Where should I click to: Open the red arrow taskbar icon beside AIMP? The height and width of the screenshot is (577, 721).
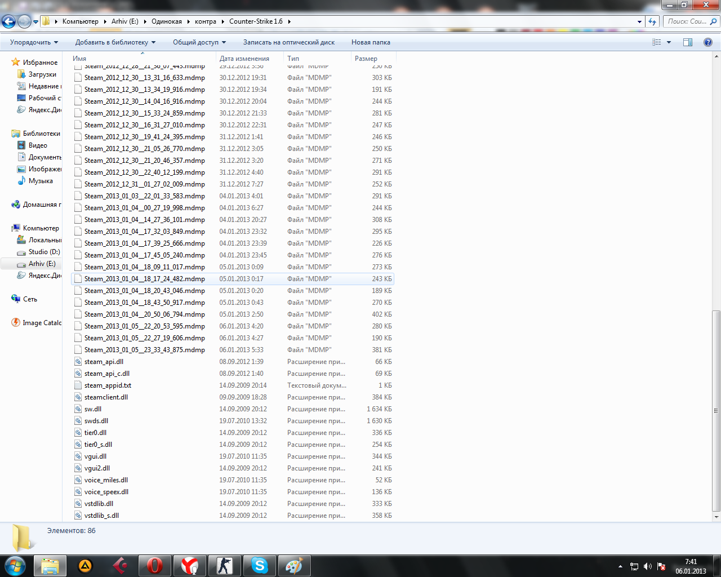click(120, 566)
